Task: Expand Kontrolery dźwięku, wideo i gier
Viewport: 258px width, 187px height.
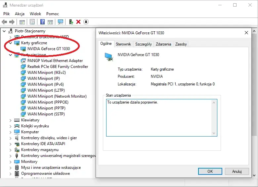Action: click(11, 138)
